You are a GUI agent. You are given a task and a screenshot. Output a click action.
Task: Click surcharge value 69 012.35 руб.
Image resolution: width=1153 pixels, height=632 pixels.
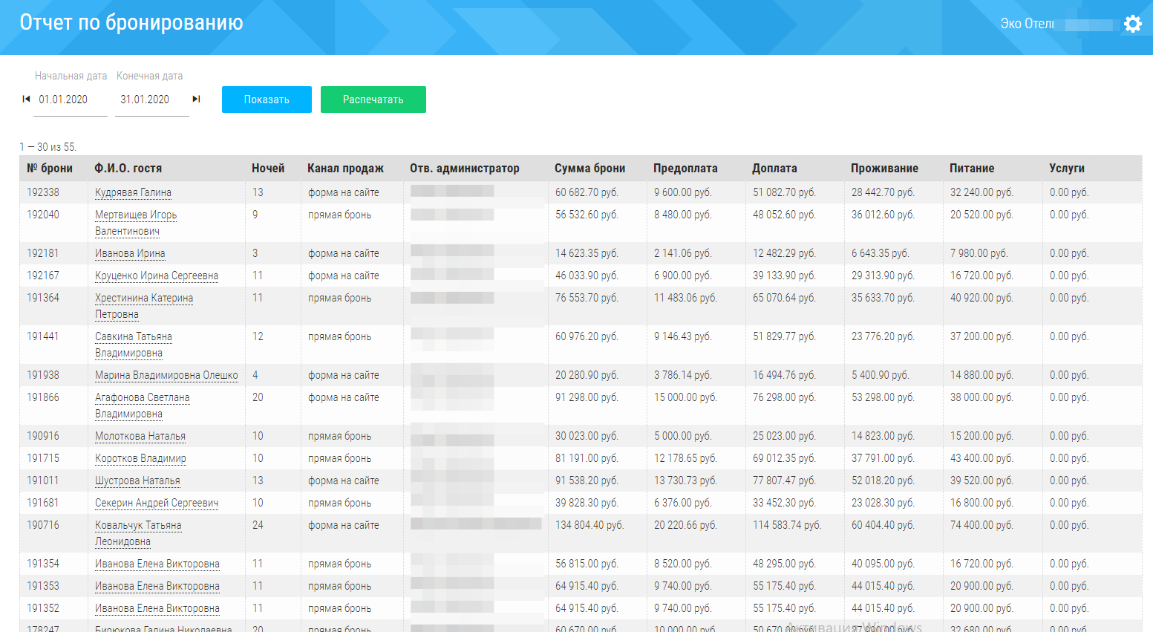pyautogui.click(x=784, y=458)
